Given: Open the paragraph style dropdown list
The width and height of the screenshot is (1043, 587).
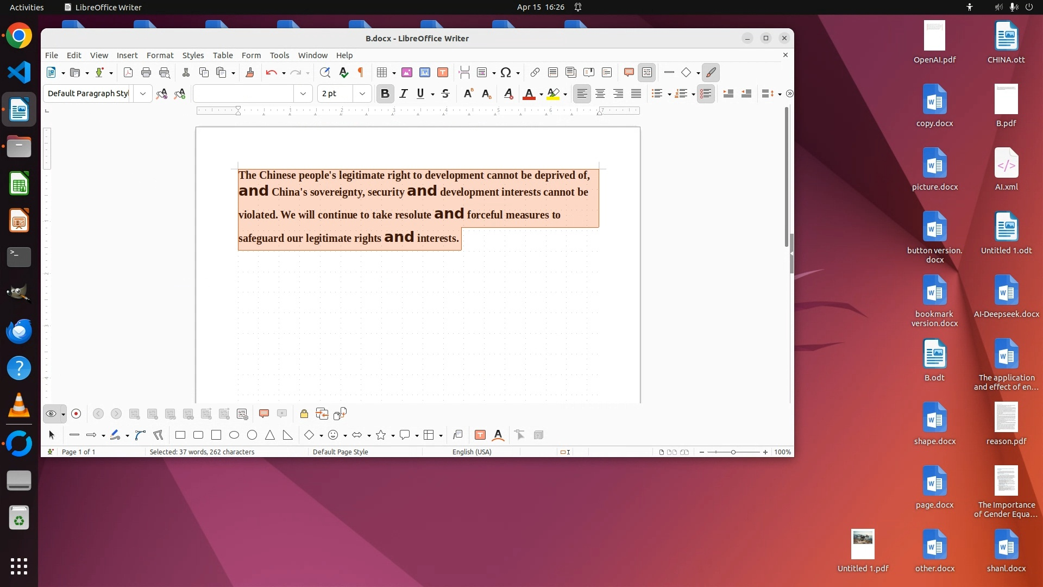Looking at the screenshot, I should (142, 93).
